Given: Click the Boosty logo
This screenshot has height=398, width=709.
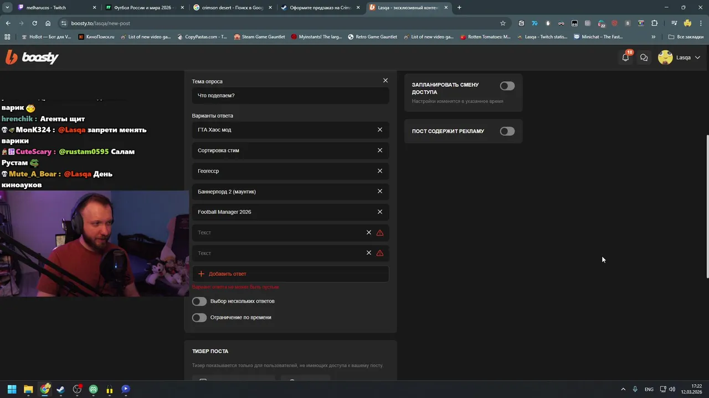Looking at the screenshot, I should pos(32,57).
